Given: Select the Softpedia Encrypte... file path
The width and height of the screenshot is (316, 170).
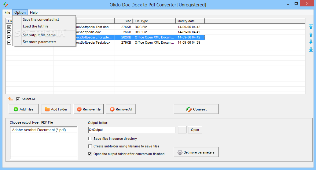Looking at the screenshot, I should 94,38.
